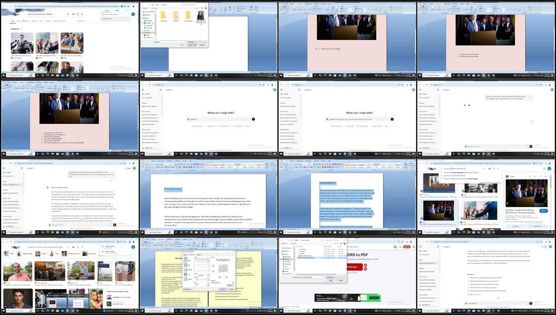Viewport: 556px width, 315px height.
Task: Click Equation pi icon in Word ribbon
Action: (x=251, y=8)
